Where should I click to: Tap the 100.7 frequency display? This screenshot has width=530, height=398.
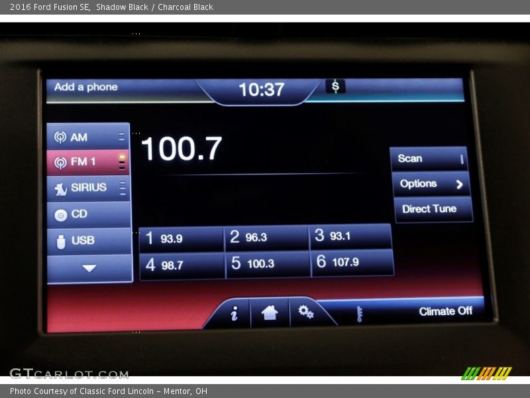coord(182,149)
